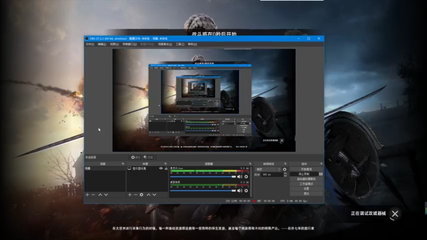
Task: Open 麦克风/Aux audio settings gear
Action: tap(246, 177)
